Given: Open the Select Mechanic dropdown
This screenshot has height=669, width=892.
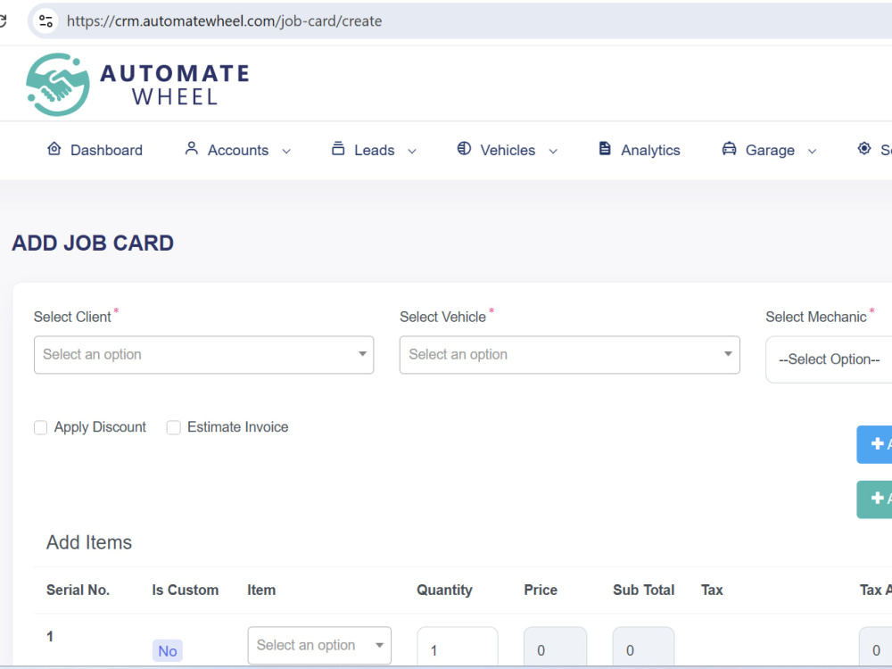Looking at the screenshot, I should click(x=829, y=359).
